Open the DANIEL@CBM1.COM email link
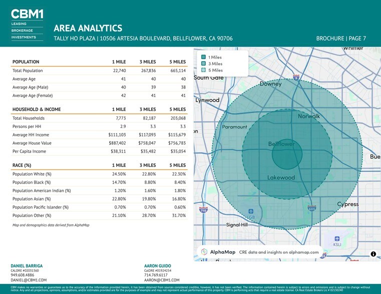 pyautogui.click(x=28, y=280)
